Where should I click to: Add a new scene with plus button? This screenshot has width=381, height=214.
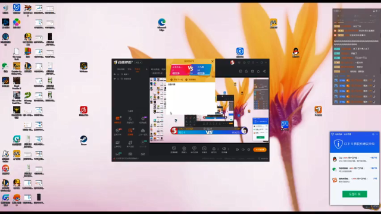point(146,70)
